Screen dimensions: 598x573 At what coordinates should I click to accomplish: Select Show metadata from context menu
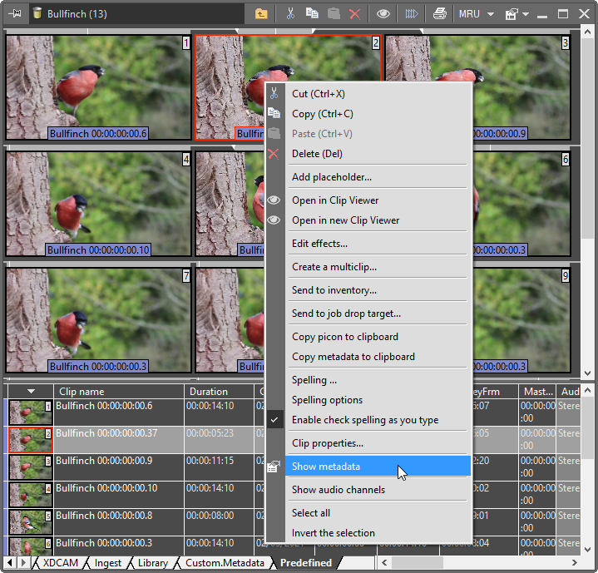point(326,467)
